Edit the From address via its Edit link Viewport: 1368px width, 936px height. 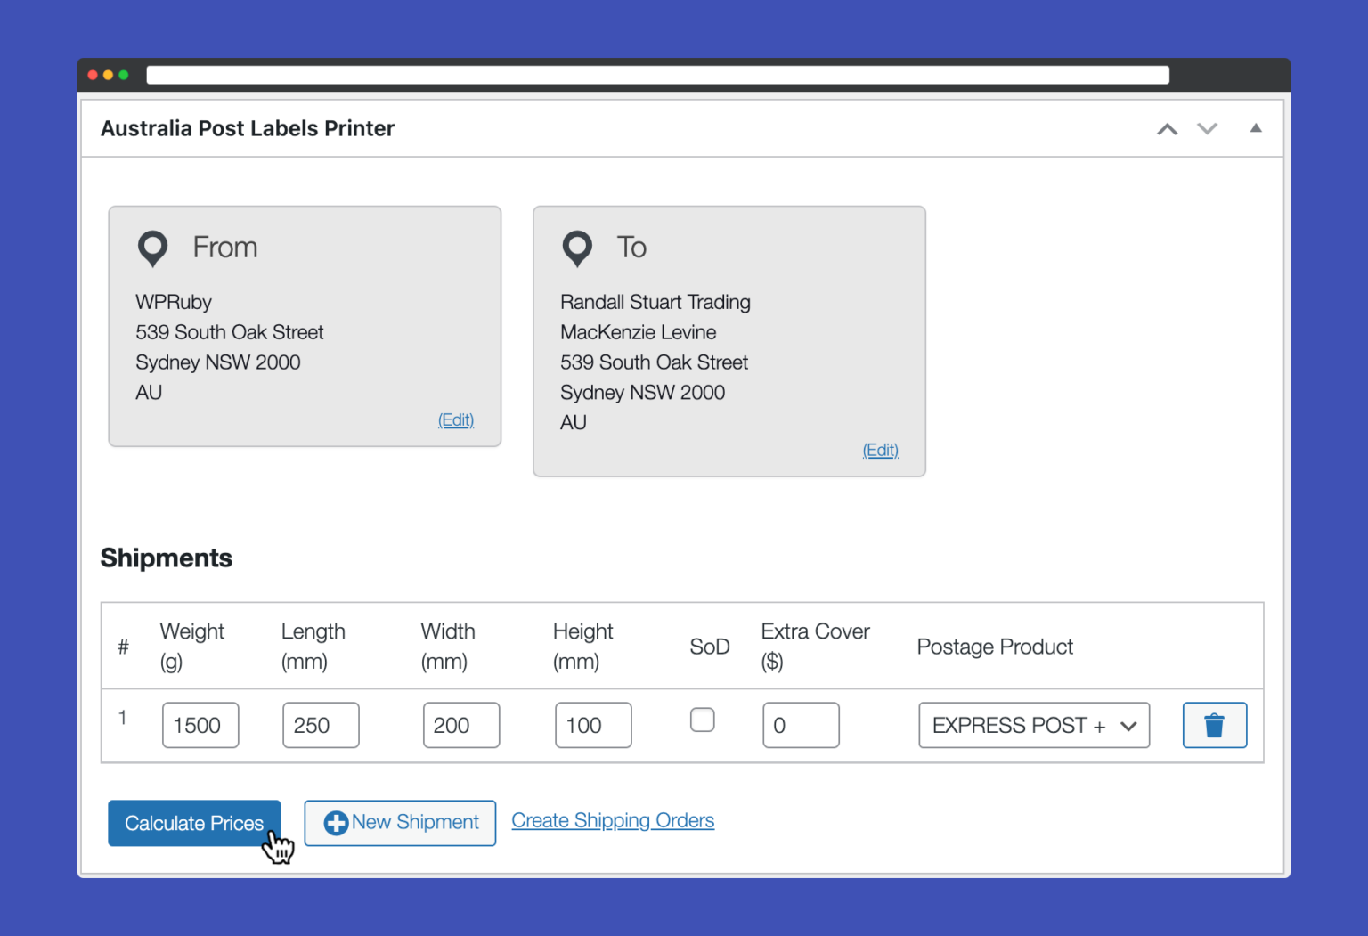click(456, 419)
